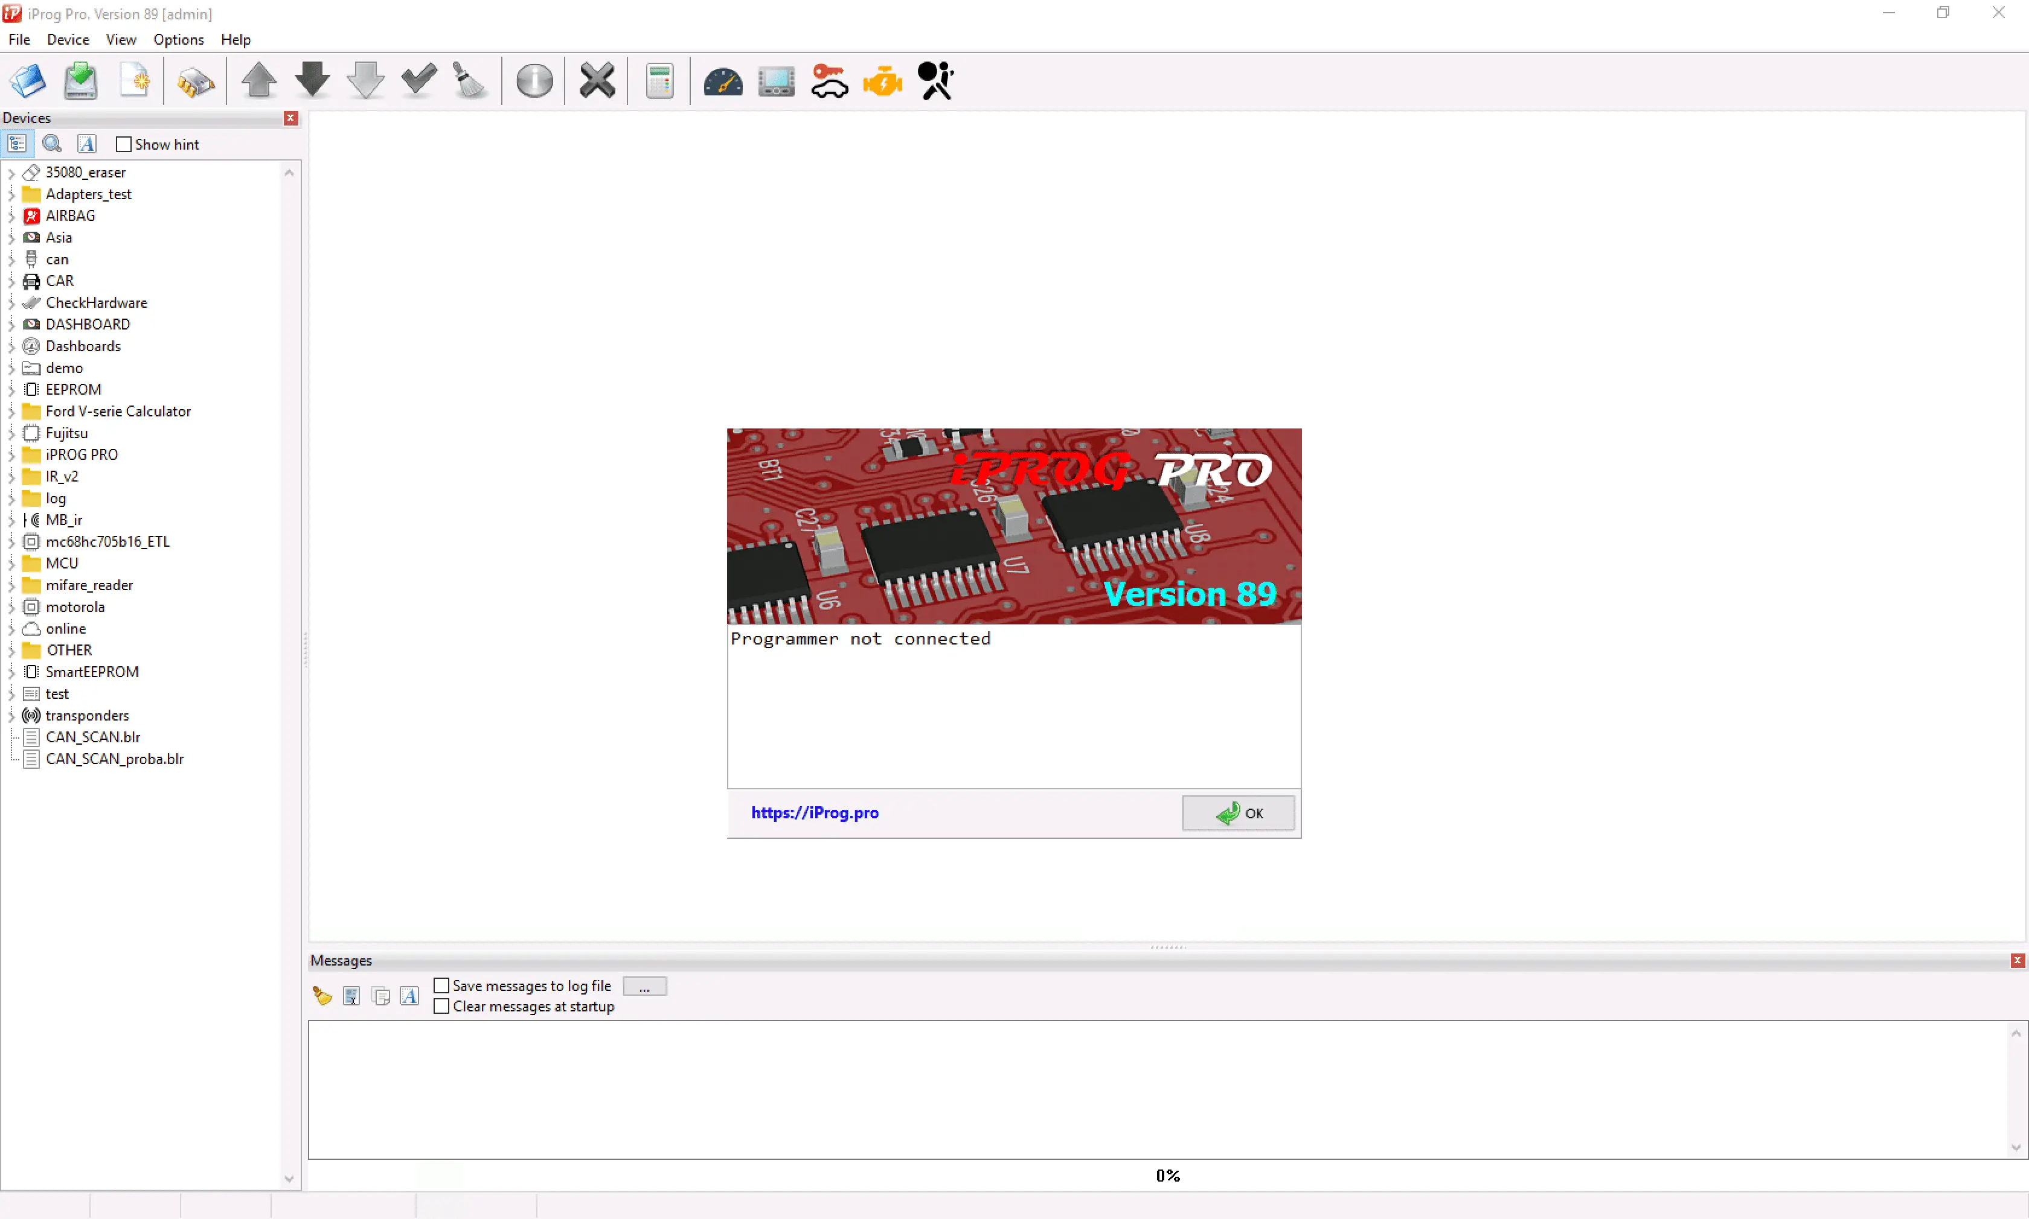Click the copy messages icon

pos(381,996)
